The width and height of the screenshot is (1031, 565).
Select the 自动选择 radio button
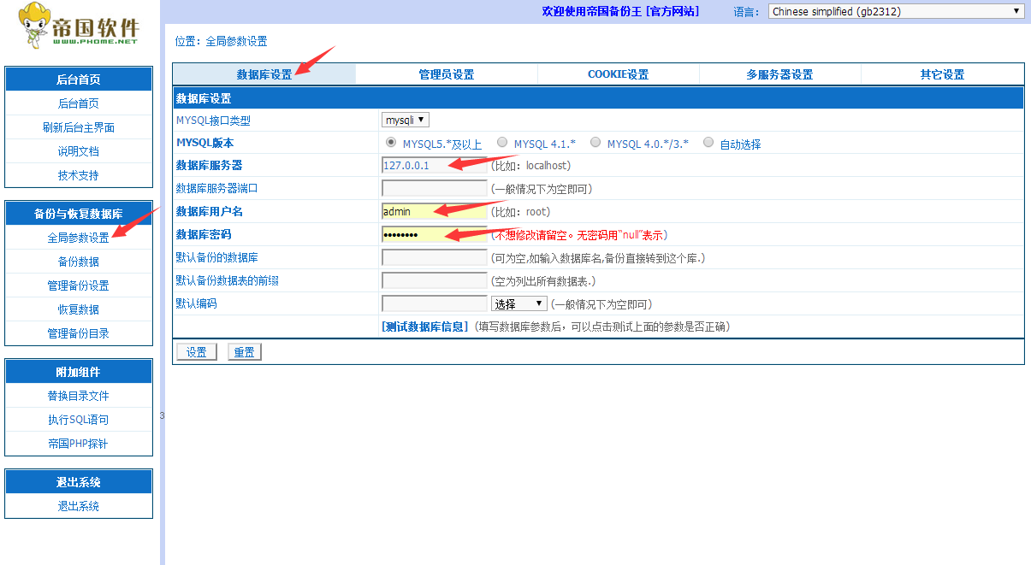click(x=708, y=143)
